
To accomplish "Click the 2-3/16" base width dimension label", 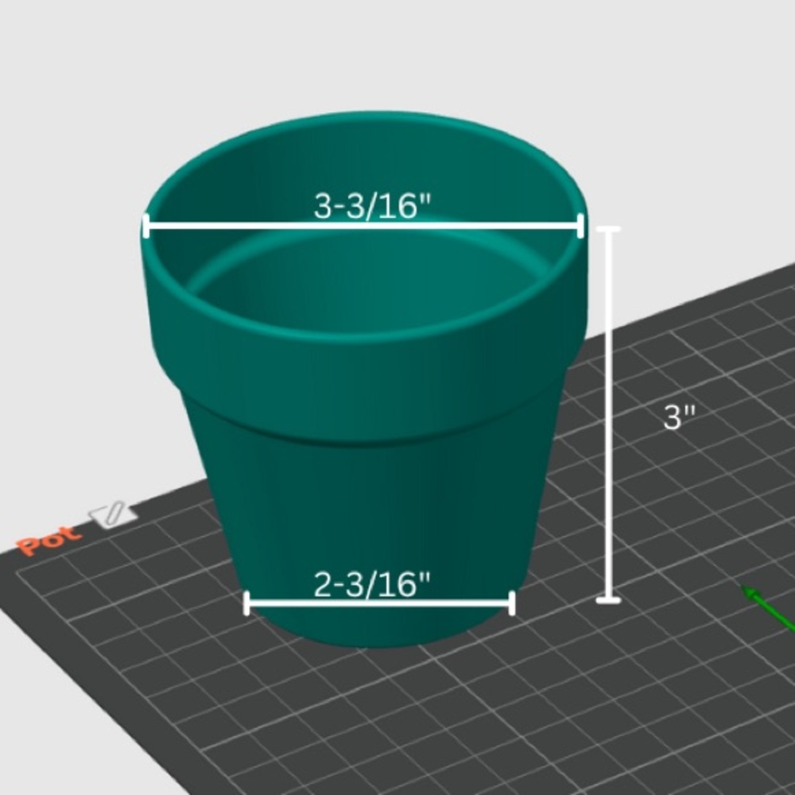I will click(372, 584).
